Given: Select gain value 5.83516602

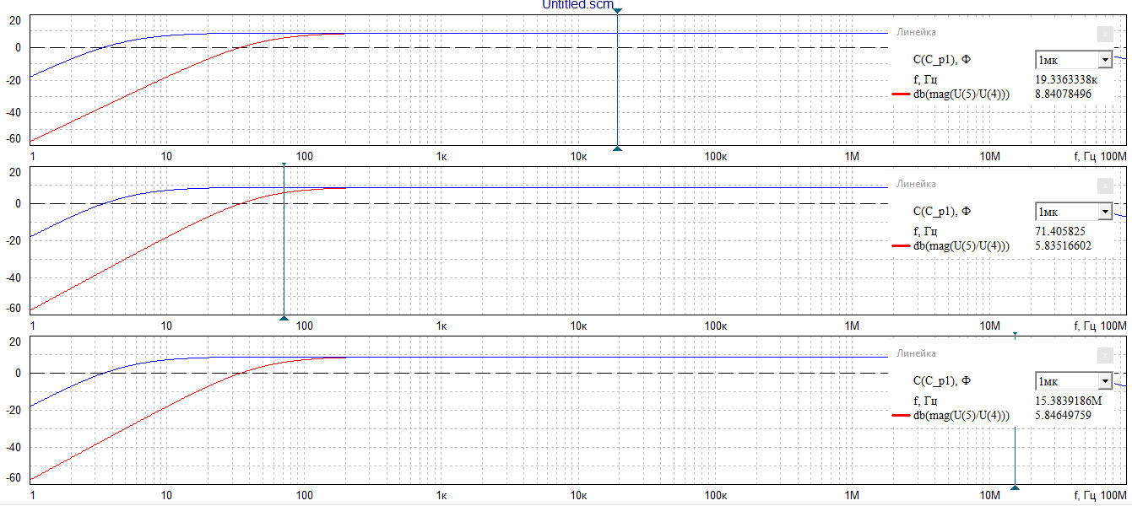Looking at the screenshot, I should 1063,246.
